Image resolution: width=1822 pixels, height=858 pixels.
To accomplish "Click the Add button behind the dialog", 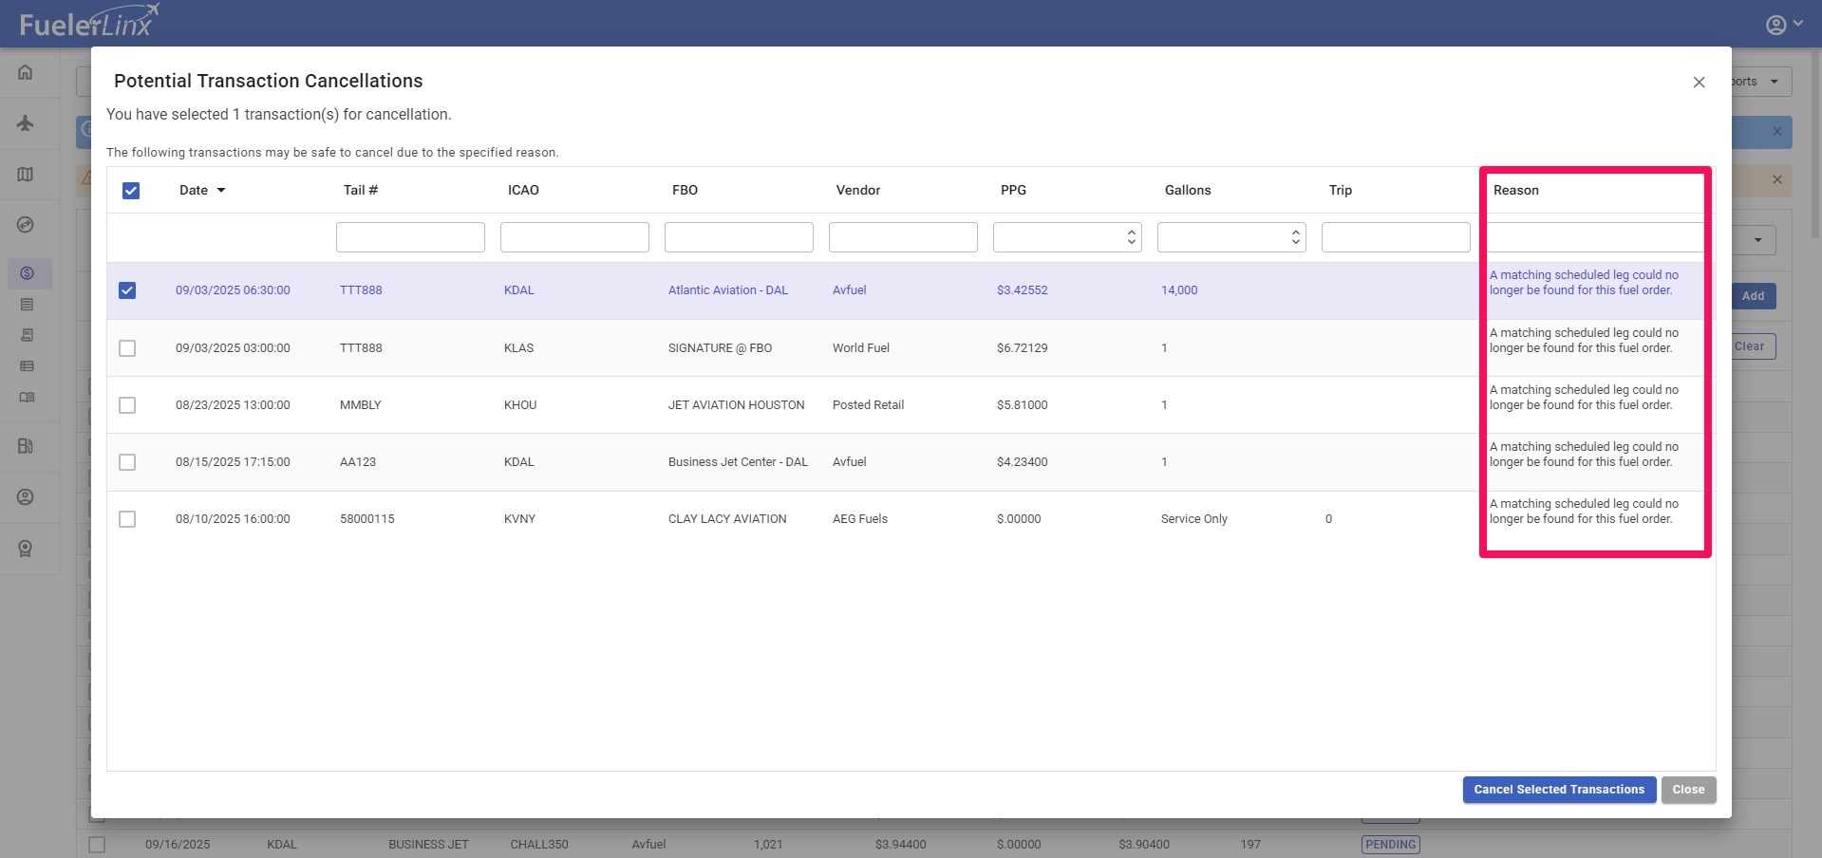I will click(x=1753, y=296).
